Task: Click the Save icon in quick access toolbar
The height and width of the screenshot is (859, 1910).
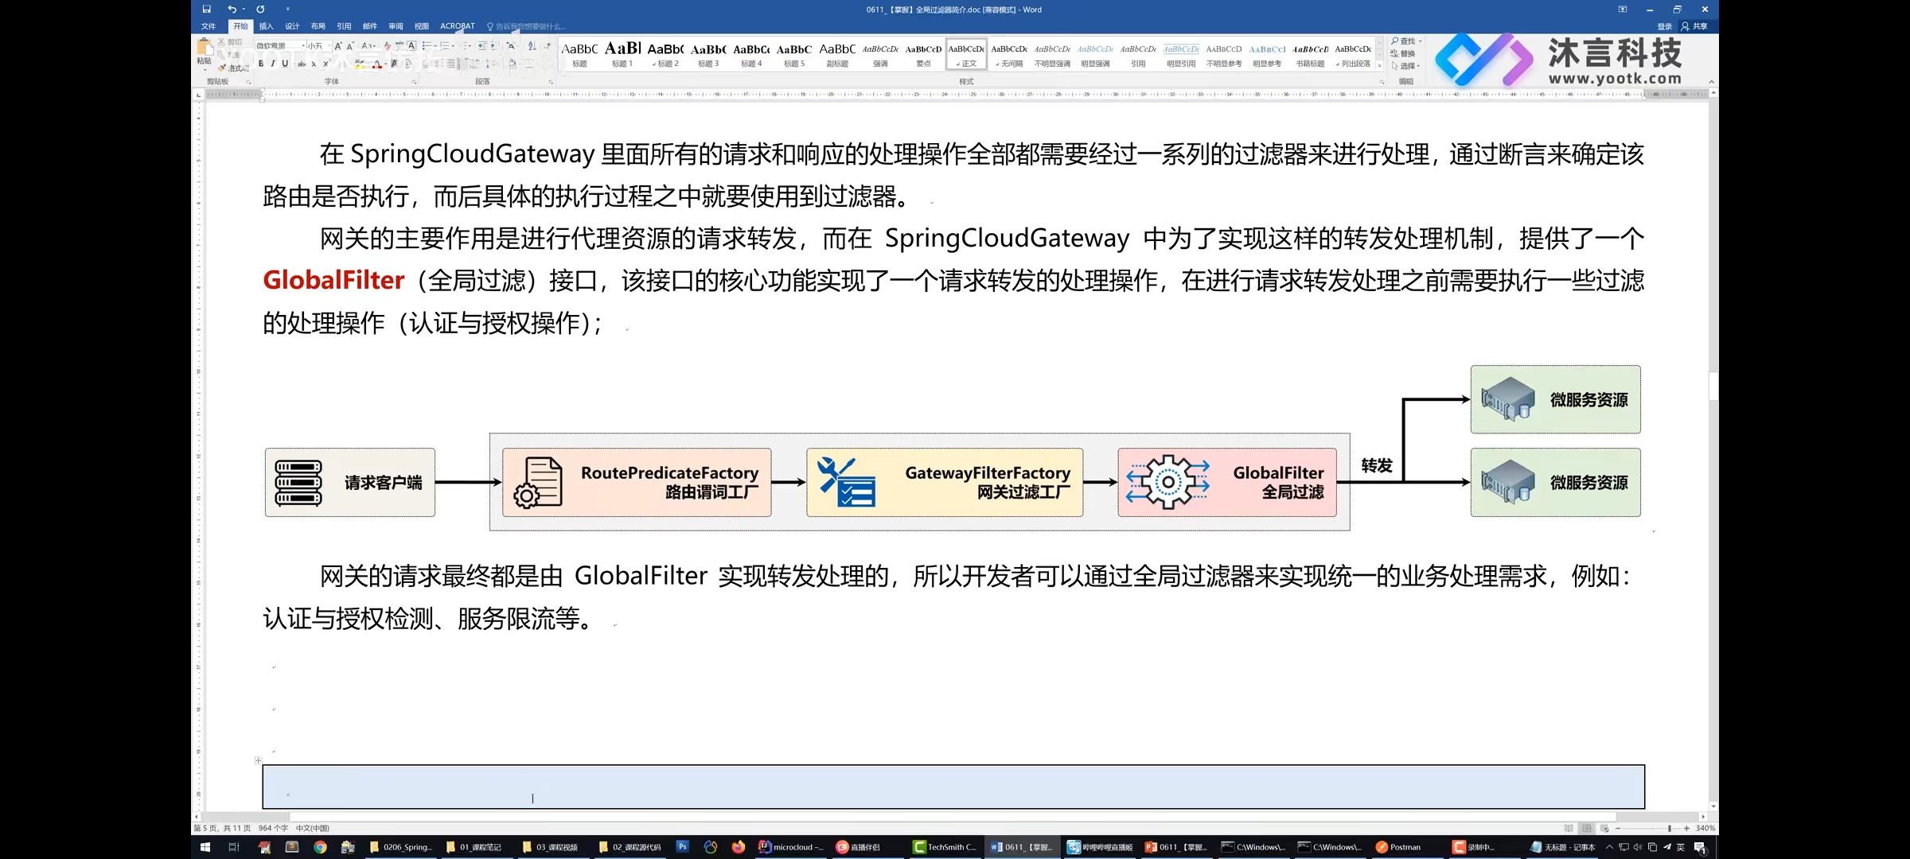Action: (x=206, y=10)
